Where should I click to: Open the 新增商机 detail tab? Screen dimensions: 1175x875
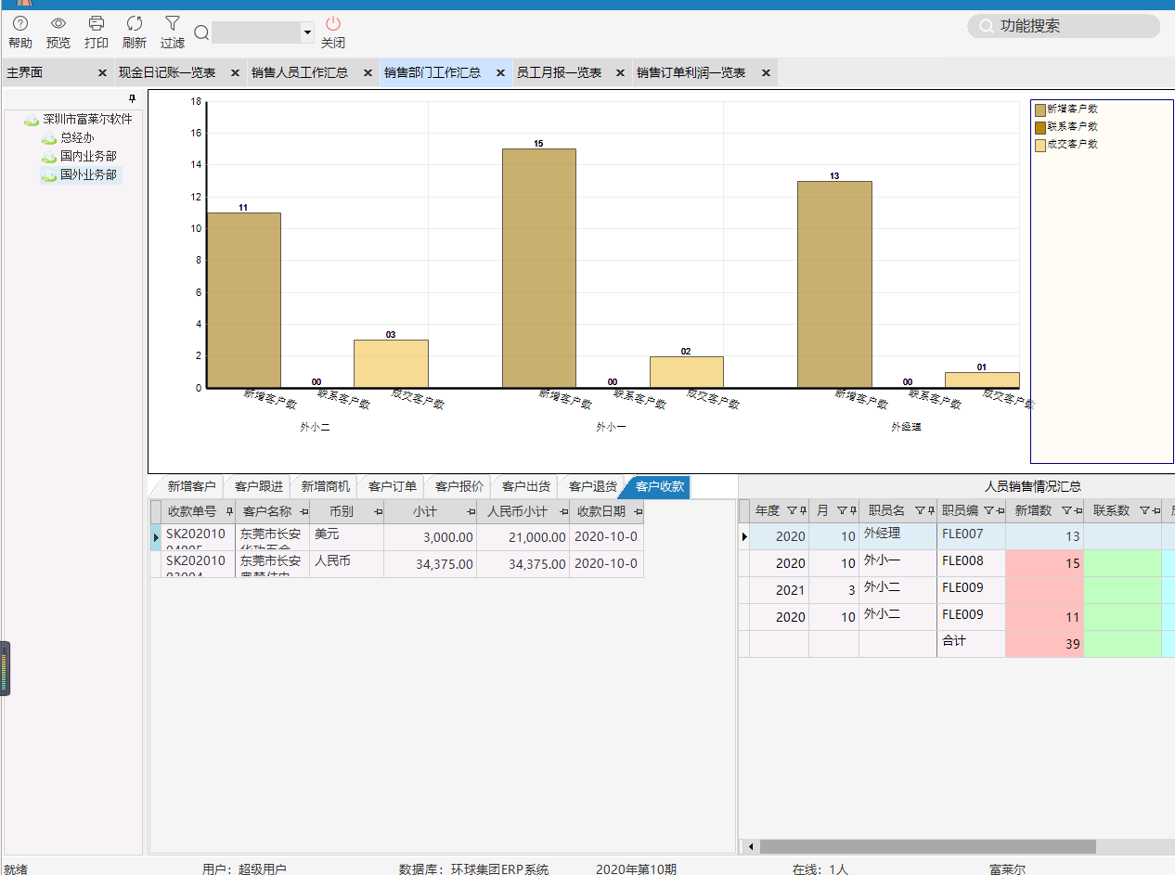click(x=325, y=486)
